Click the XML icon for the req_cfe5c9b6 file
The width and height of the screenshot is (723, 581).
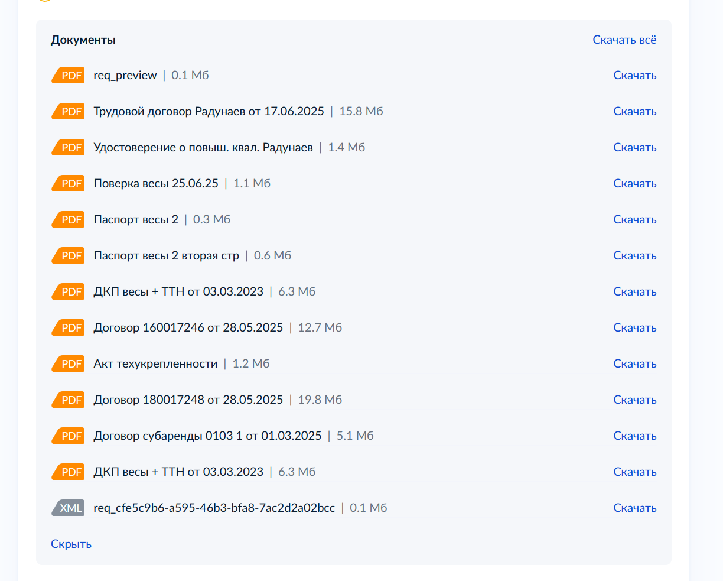[68, 508]
